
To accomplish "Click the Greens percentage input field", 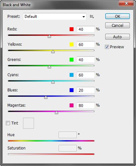I will click(86, 60).
